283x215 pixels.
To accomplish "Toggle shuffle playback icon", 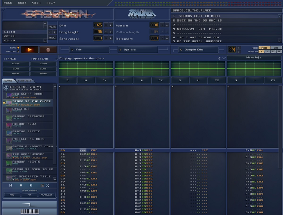I will (x=47, y=185).
